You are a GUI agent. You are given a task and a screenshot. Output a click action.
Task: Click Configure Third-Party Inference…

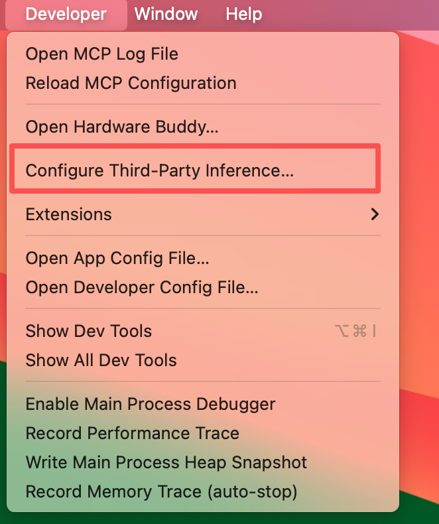click(159, 170)
